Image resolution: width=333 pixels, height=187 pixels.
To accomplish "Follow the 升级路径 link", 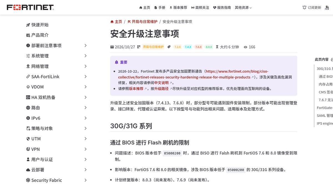I will (162, 89).
